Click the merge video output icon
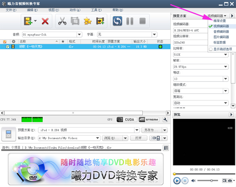The width and height of the screenshot is (236, 187). [100, 21]
